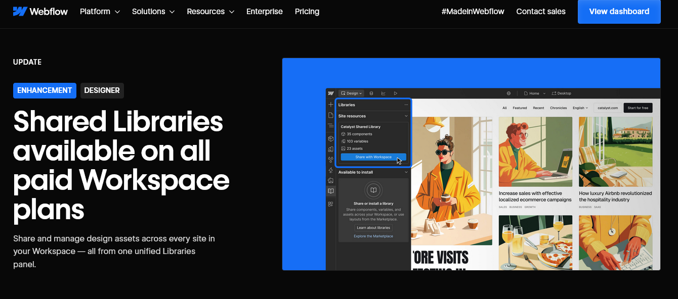This screenshot has width=678, height=299.
Task: Click the Learn about libraries button
Action: coord(373,228)
